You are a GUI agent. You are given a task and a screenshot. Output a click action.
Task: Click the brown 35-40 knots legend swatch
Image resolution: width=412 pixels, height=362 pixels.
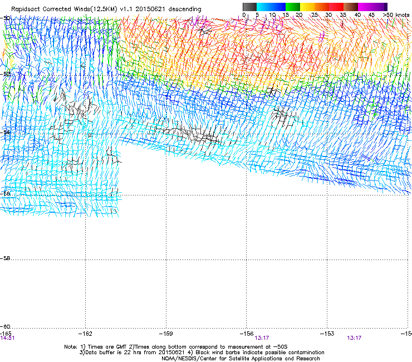351,7
